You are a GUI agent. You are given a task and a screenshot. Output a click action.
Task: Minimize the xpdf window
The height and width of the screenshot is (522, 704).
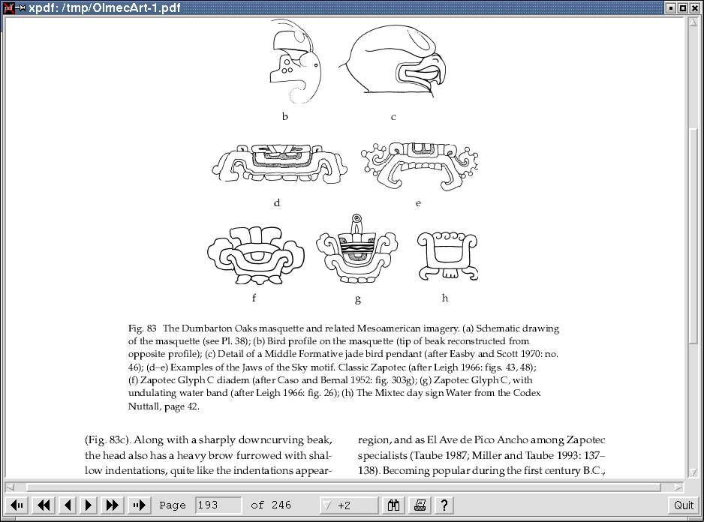671,7
